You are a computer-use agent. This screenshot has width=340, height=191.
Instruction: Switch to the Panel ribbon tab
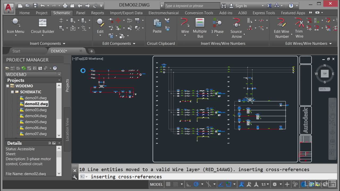(x=80, y=13)
